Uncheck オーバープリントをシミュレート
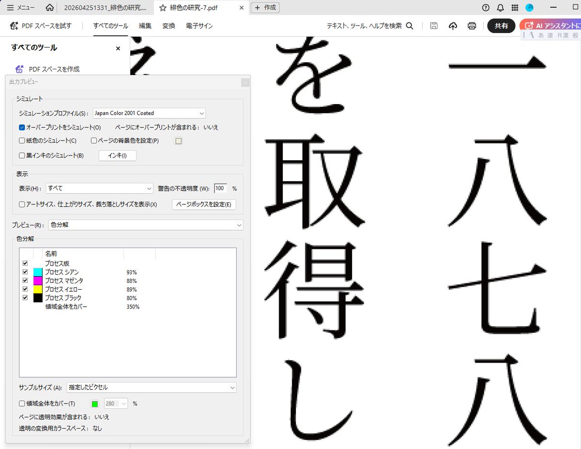 click(22, 127)
